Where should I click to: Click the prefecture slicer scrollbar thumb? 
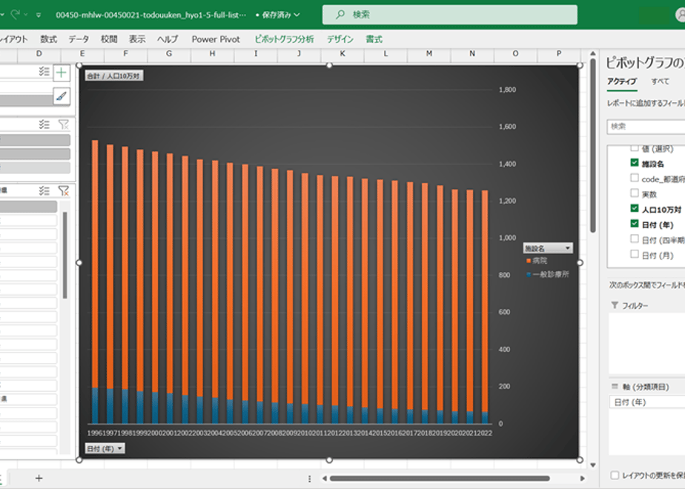click(64, 256)
